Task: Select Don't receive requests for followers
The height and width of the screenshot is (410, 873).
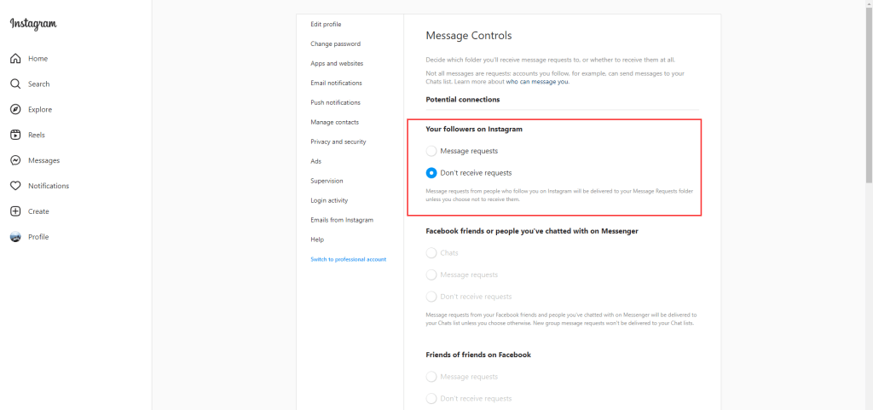Action: tap(431, 173)
